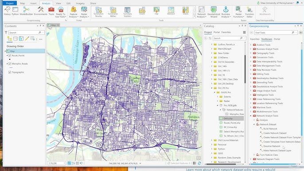Image resolution: width=304 pixels, height=171 pixels.
Task: Open the Create Network Dataset tool
Action: point(275,133)
